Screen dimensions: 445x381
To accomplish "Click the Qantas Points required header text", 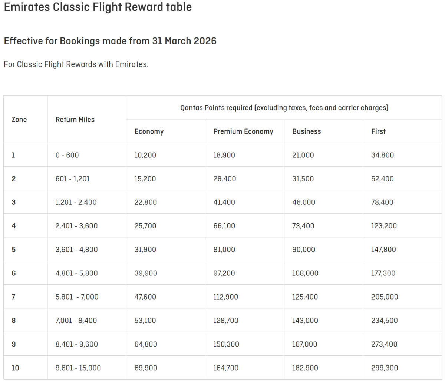I will 284,108.
